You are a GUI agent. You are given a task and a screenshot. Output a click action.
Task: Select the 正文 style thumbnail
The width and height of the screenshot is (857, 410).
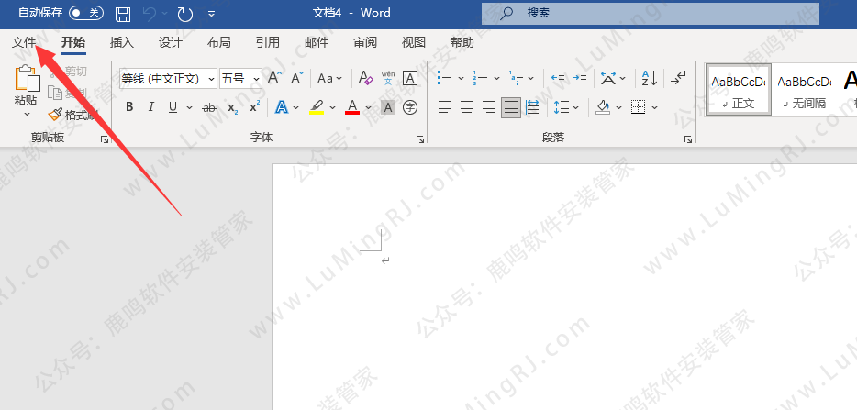point(739,90)
